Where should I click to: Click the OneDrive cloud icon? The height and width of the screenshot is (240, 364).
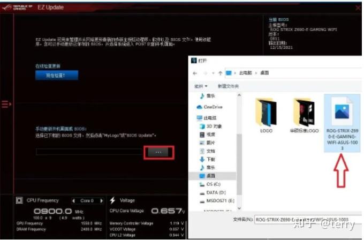pyautogui.click(x=199, y=107)
